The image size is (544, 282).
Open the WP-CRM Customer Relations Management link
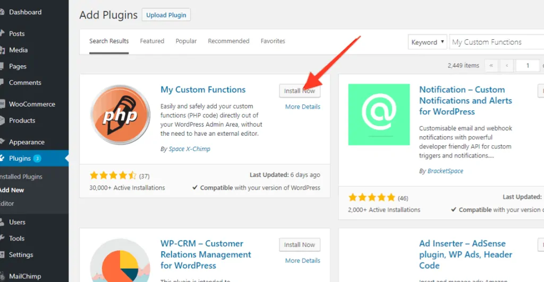click(x=206, y=254)
